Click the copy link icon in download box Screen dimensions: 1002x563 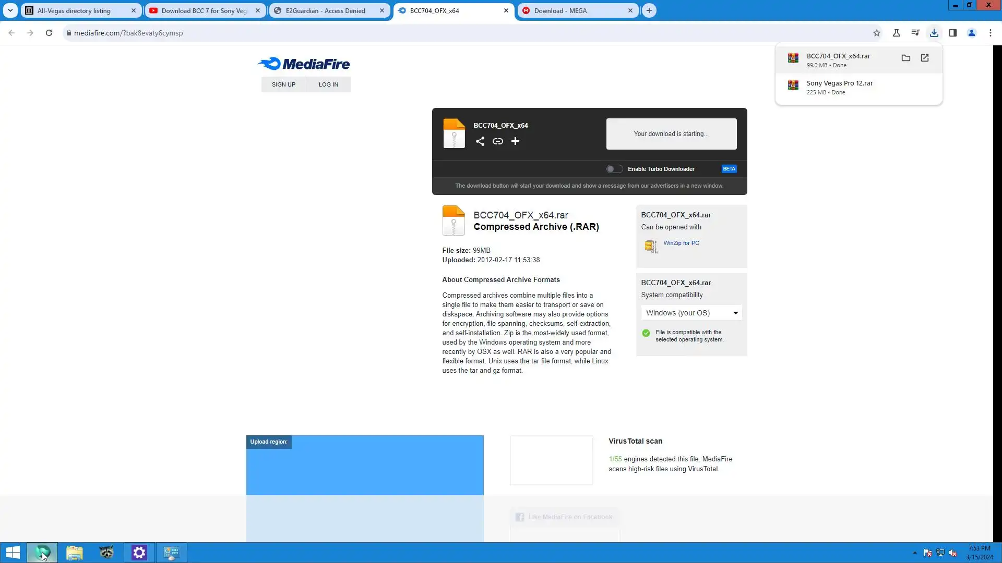click(497, 141)
